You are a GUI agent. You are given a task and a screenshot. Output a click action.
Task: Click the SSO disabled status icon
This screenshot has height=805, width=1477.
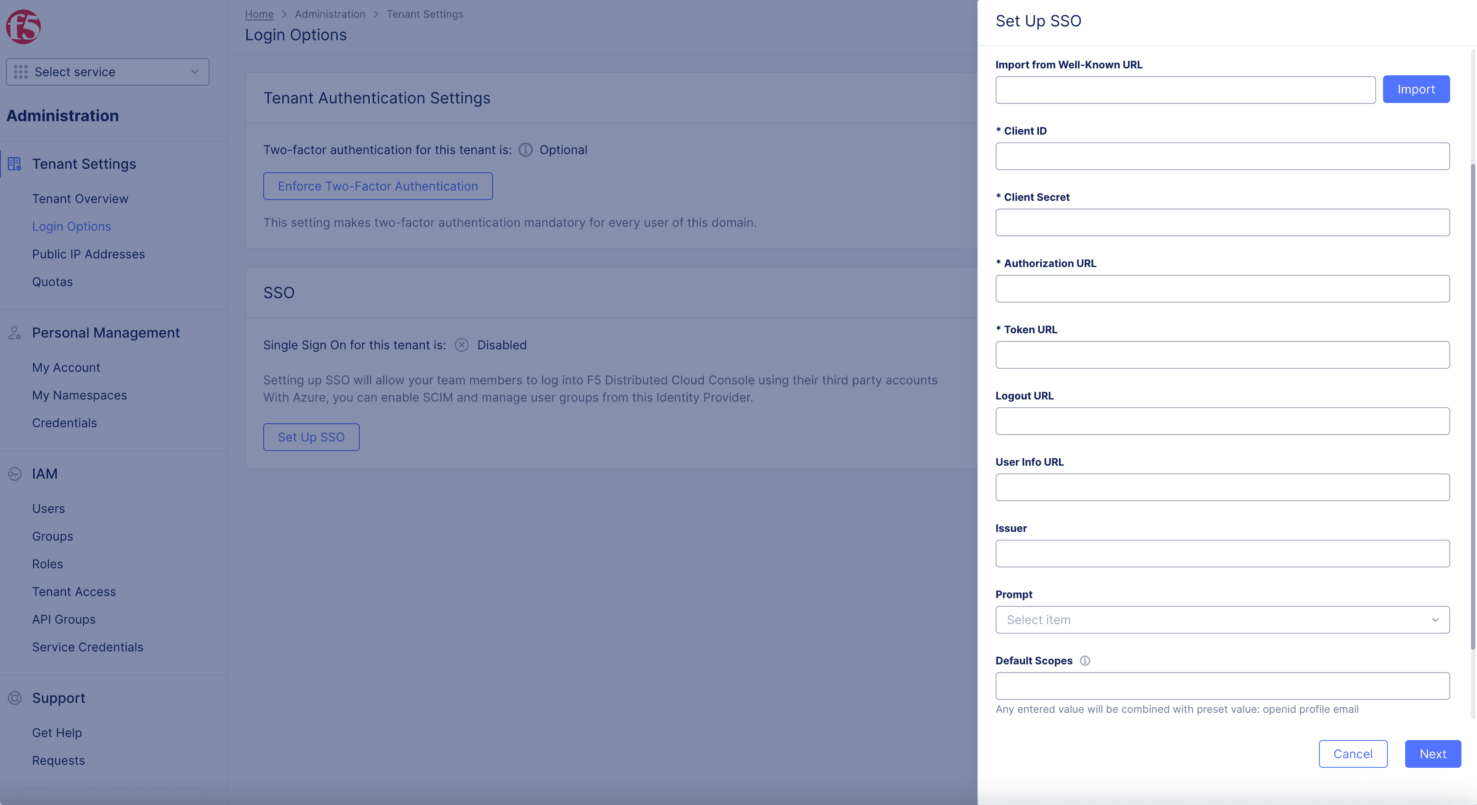click(x=461, y=345)
